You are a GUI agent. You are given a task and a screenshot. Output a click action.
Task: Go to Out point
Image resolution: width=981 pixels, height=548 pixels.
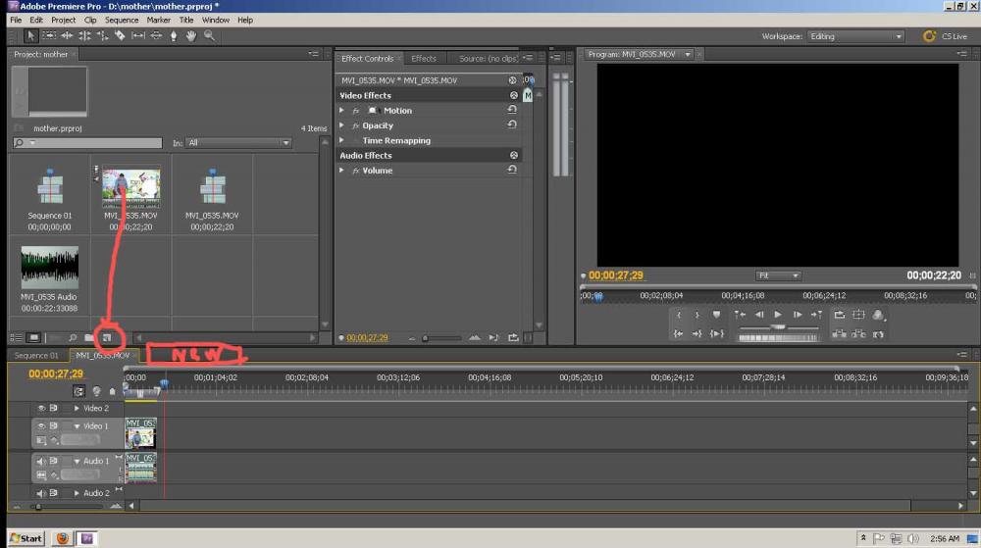[697, 334]
